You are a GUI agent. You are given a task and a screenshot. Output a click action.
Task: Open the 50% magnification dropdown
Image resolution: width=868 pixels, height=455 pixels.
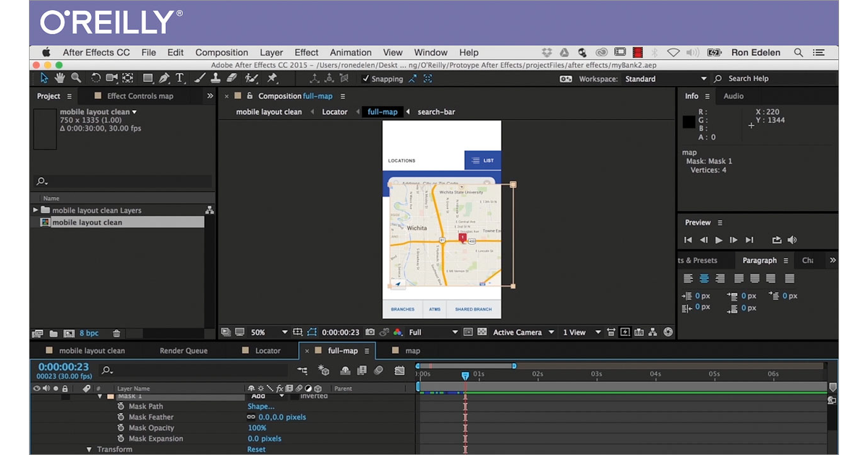coord(269,332)
